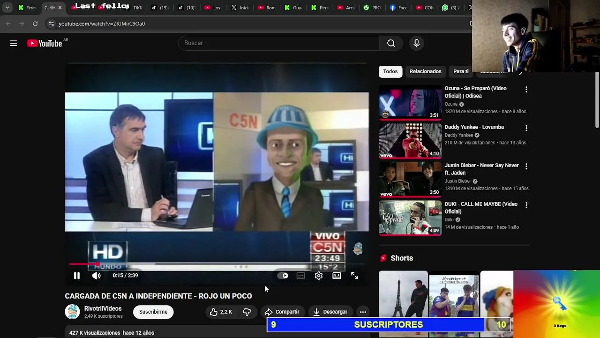Image resolution: width=600 pixels, height=338 pixels.
Task: Download the video with Descargar
Action: click(330, 312)
